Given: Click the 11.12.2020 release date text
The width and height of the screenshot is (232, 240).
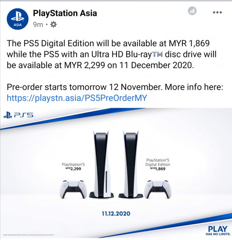Looking at the screenshot, I should tap(116, 214).
